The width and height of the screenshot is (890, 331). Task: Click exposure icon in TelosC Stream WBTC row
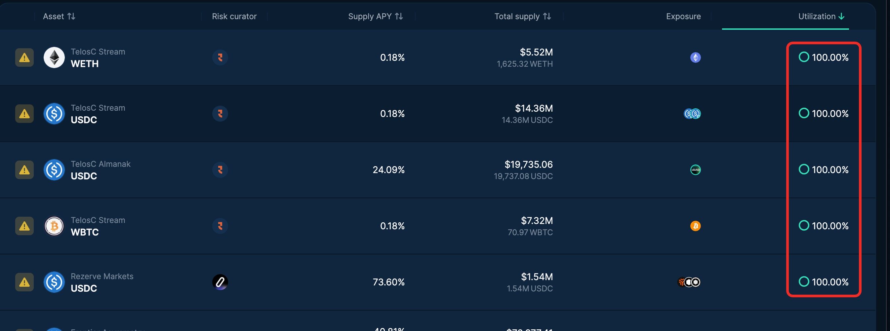[x=695, y=226]
